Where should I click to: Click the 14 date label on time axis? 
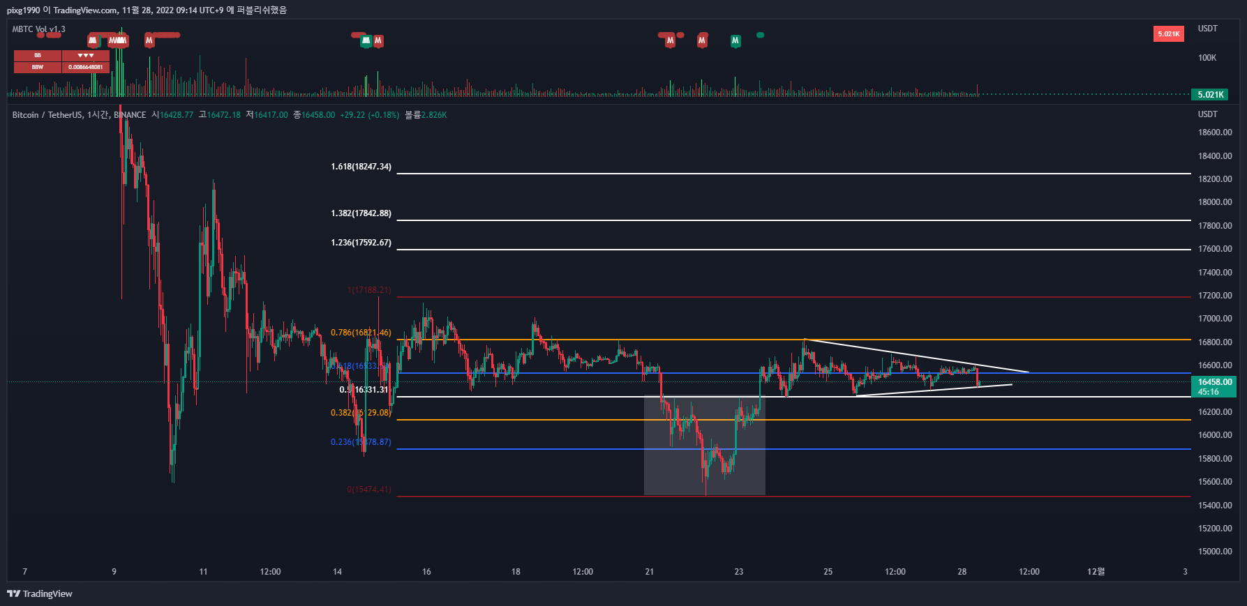tap(337, 572)
